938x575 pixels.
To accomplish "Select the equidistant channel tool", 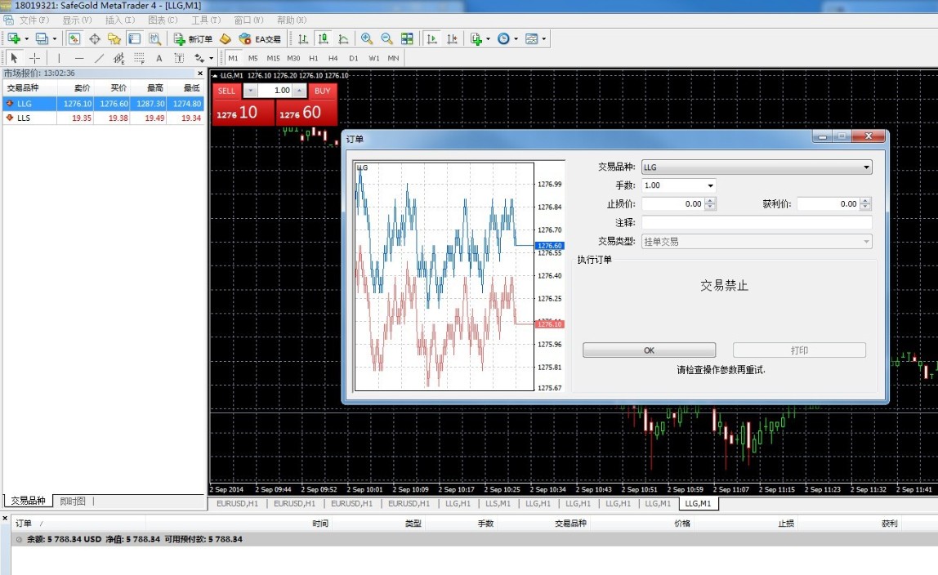I will (x=119, y=58).
